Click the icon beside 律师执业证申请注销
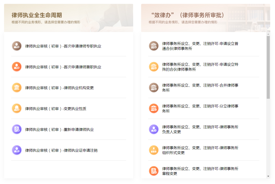The image size is (275, 184). pyautogui.click(x=17, y=150)
